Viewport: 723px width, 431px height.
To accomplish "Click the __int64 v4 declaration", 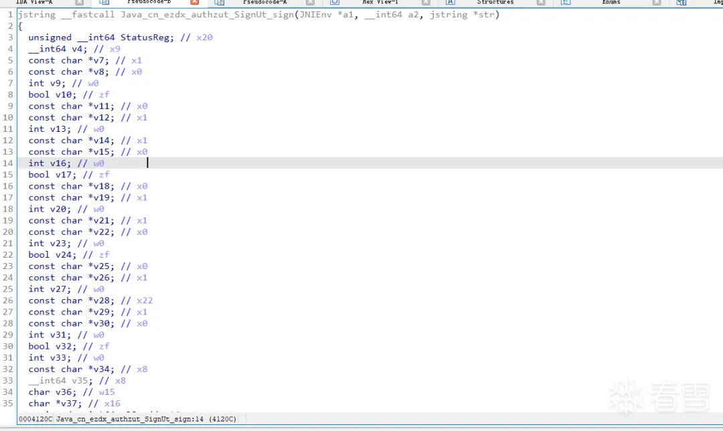I will coord(58,49).
